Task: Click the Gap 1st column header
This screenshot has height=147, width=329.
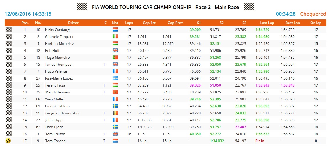Action: tap(149, 23)
